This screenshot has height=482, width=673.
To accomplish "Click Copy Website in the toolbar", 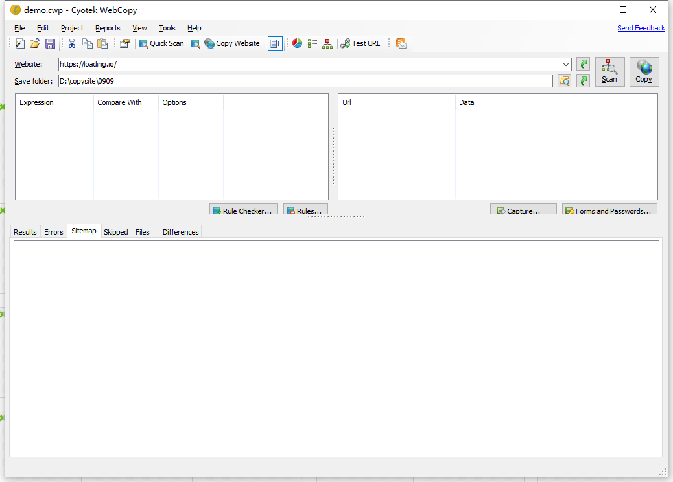I will 232,43.
